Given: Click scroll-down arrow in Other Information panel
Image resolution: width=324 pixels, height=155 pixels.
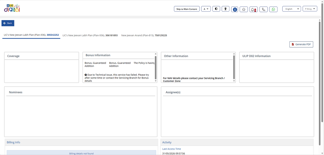Looking at the screenshot, I should (234, 81).
